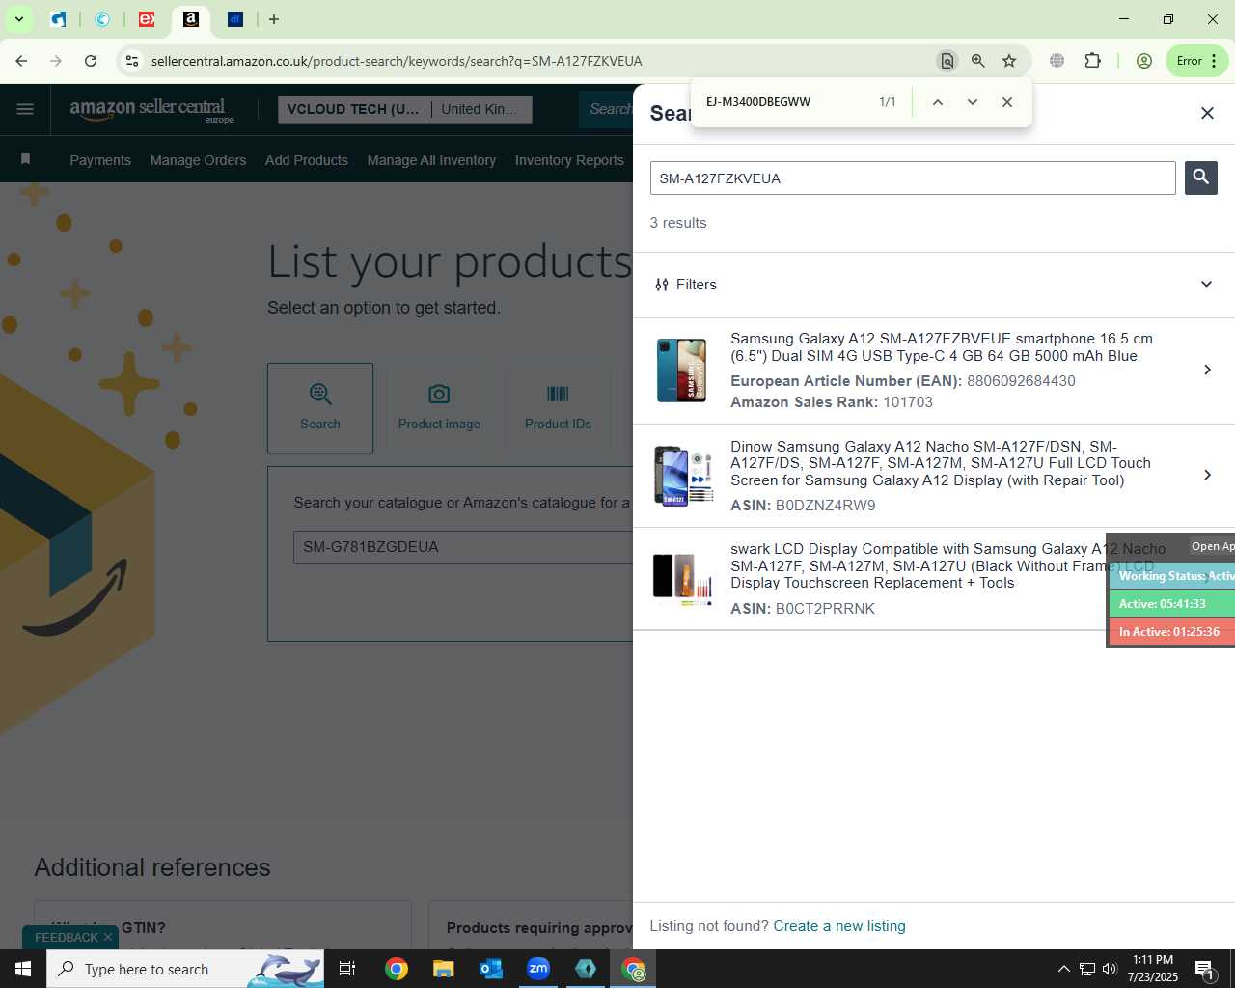Go to next find match
1235x988 pixels.
(973, 102)
